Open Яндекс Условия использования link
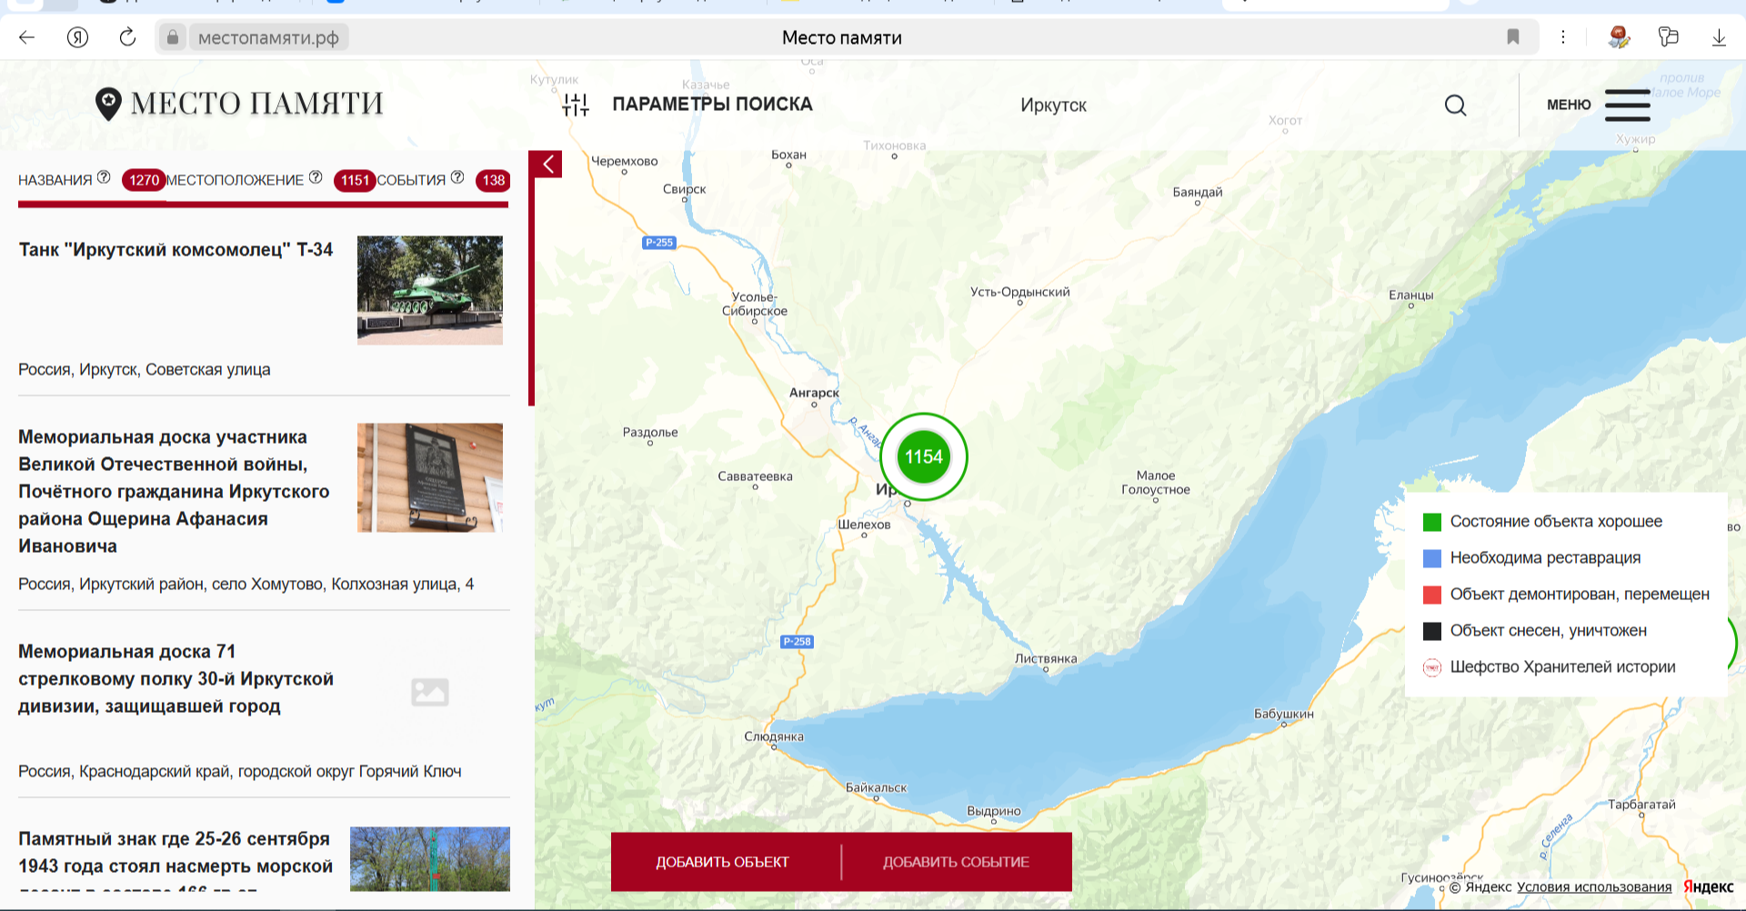 [1593, 887]
